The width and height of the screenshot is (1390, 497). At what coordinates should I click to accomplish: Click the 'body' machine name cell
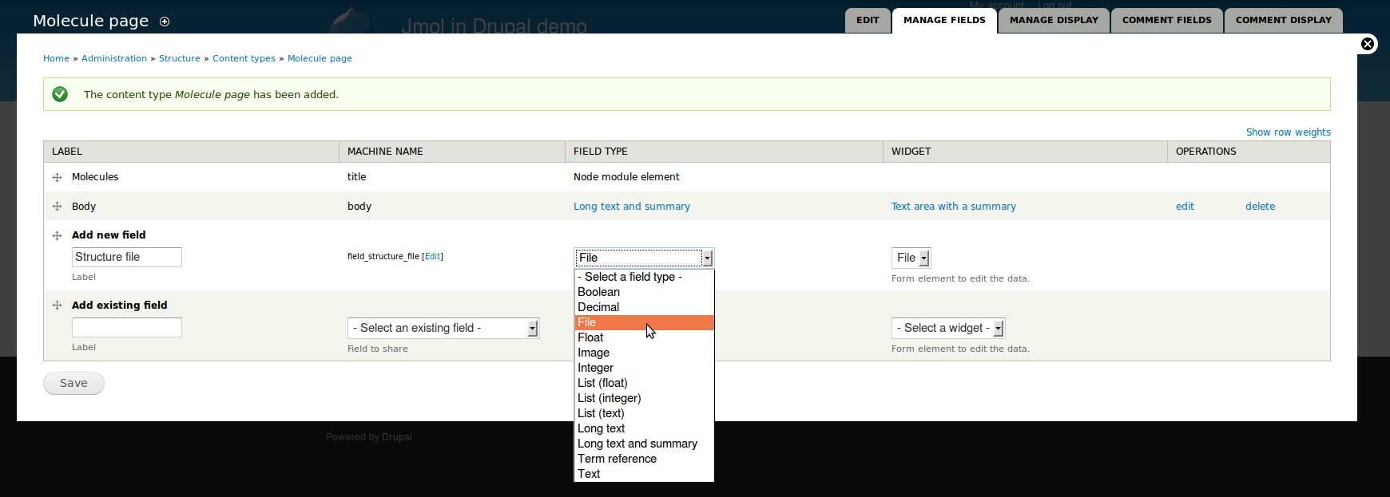359,207
